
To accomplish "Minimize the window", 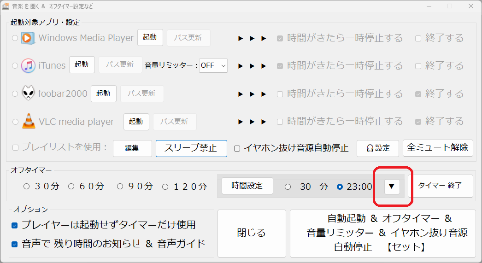I will click(x=429, y=6).
